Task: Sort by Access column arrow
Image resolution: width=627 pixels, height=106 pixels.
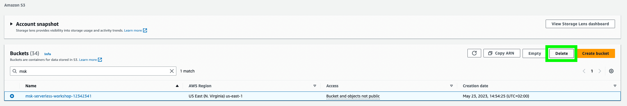Action: (451, 86)
